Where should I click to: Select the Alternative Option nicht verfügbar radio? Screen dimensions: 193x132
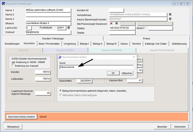[61, 95]
